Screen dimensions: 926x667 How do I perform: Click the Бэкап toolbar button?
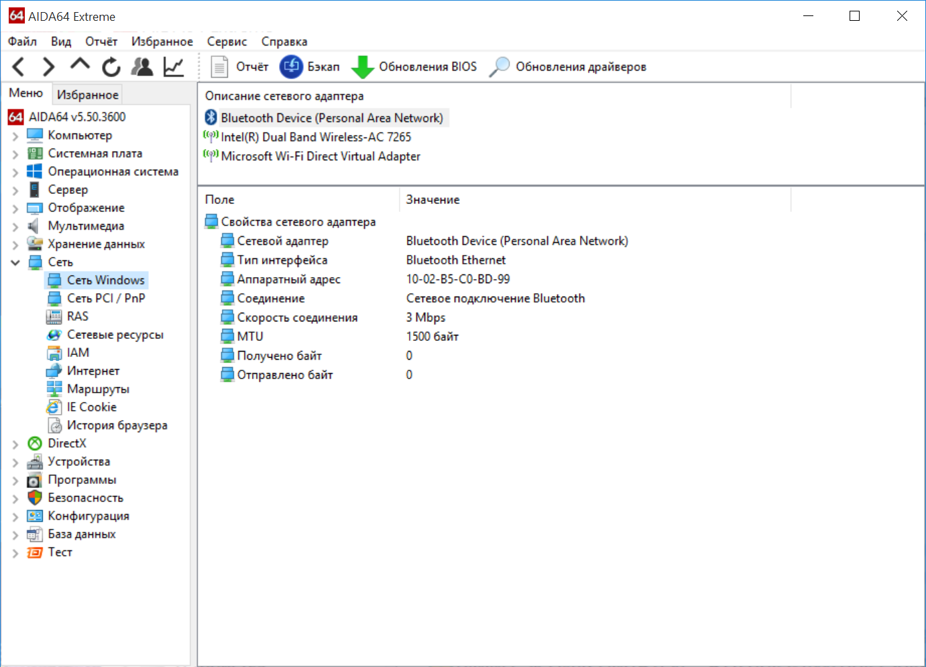pos(310,66)
